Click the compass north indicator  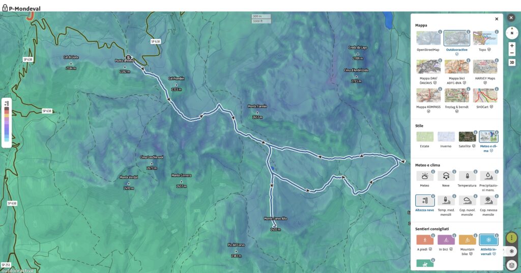point(512,33)
